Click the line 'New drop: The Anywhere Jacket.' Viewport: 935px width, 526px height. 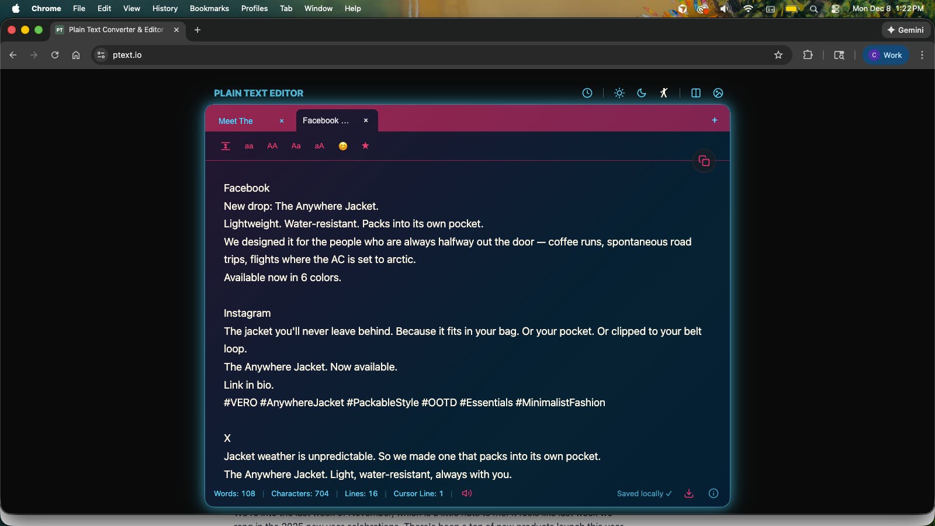click(301, 206)
